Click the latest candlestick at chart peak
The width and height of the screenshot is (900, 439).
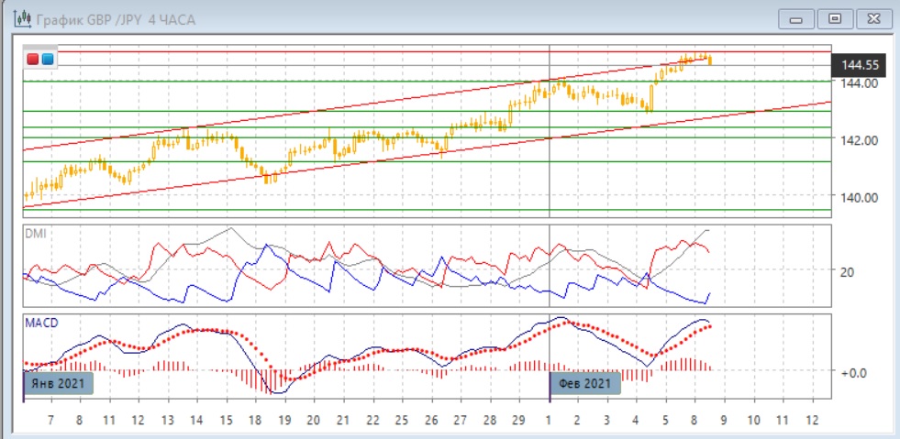pos(710,60)
